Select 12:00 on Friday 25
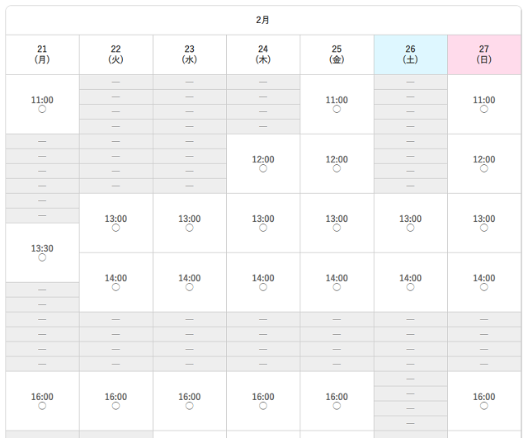 tap(337, 164)
